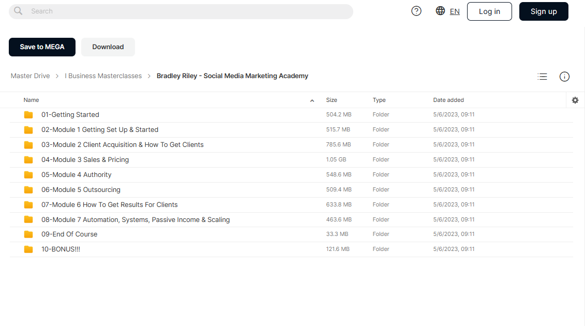Sort by Type column header

tap(379, 100)
